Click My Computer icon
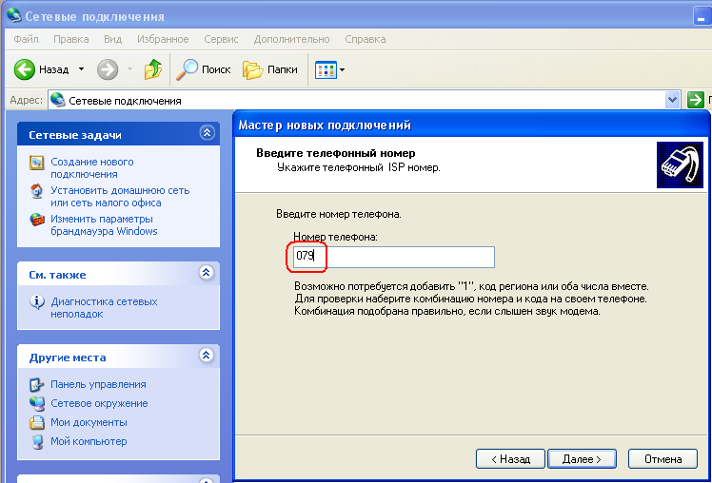This screenshot has height=483, width=712. click(x=38, y=441)
